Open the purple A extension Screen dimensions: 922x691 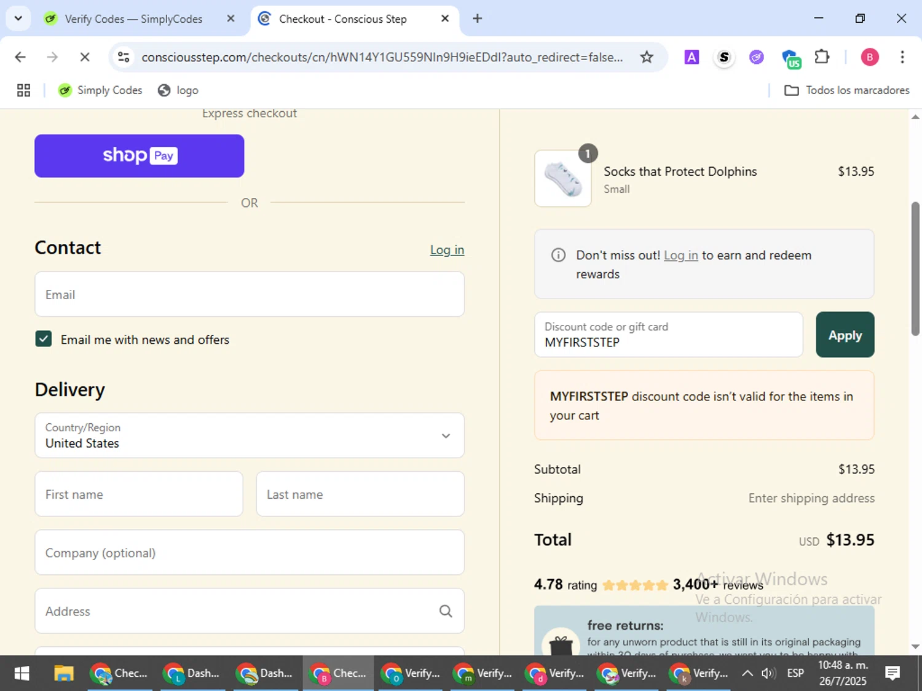[x=691, y=57]
